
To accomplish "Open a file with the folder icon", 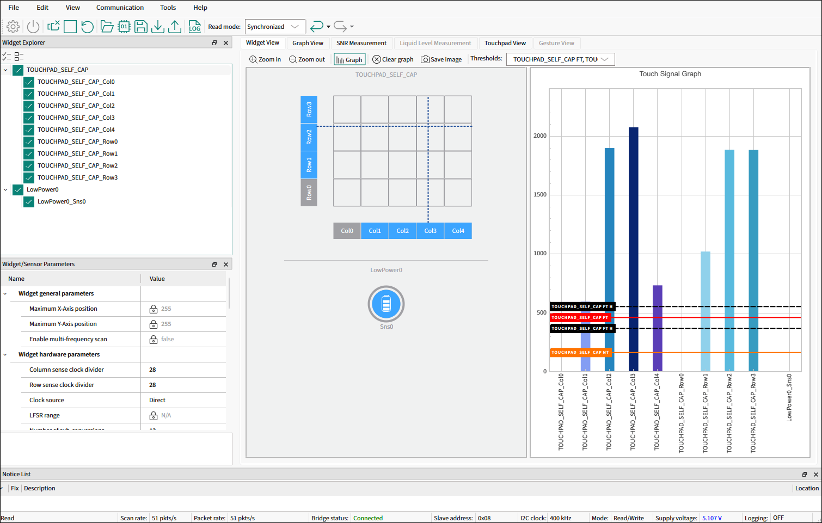I will coord(107,27).
